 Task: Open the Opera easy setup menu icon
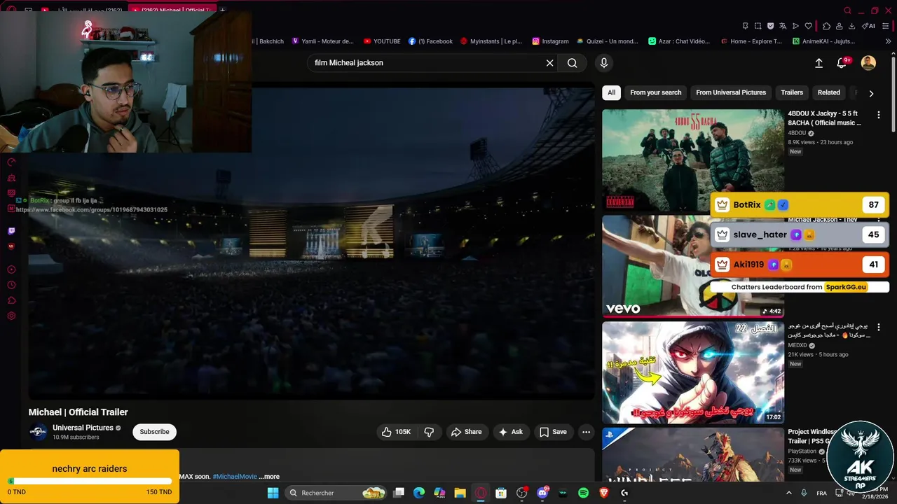click(886, 26)
